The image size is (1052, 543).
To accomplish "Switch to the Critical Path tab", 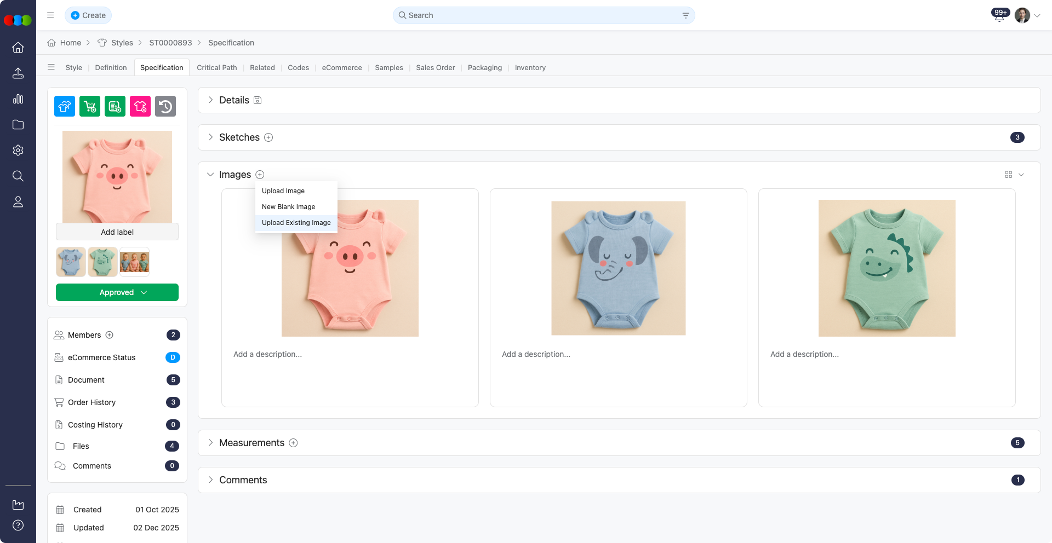I will point(217,67).
